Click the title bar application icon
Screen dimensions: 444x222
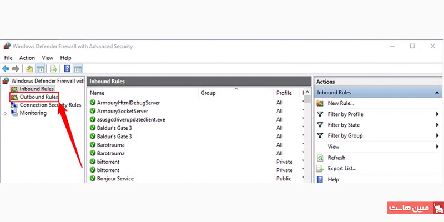coord(7,46)
